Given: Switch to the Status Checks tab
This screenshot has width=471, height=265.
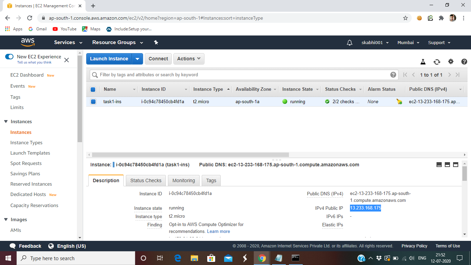Looking at the screenshot, I should pos(146,180).
